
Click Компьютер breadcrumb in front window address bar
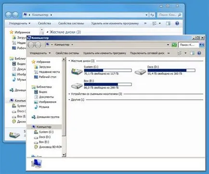point(62,45)
